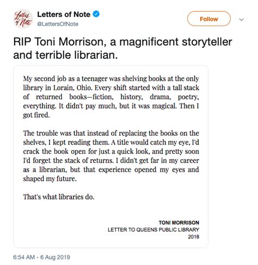
Task: Click the year '2018' under the caption
Action: 194,237
